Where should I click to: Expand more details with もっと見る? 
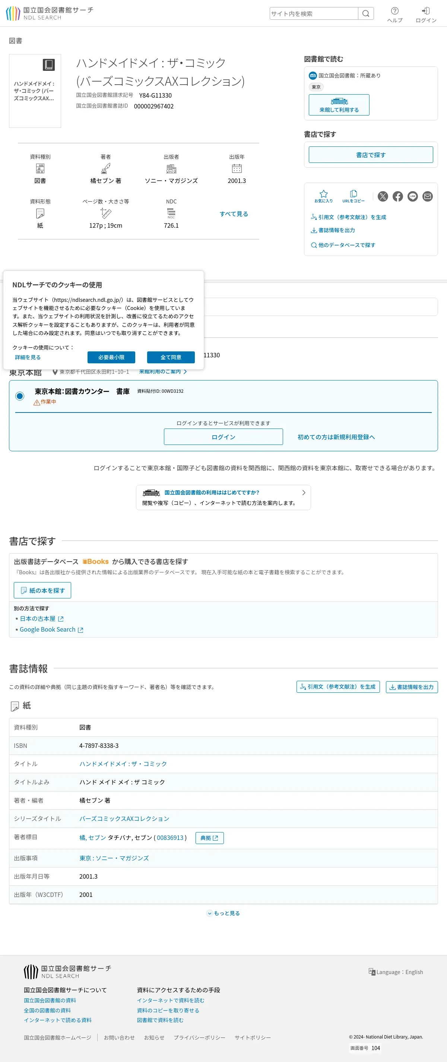[x=223, y=913]
